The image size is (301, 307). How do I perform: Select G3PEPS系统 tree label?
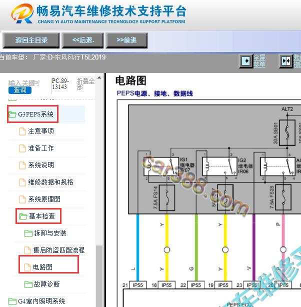tap(35, 114)
